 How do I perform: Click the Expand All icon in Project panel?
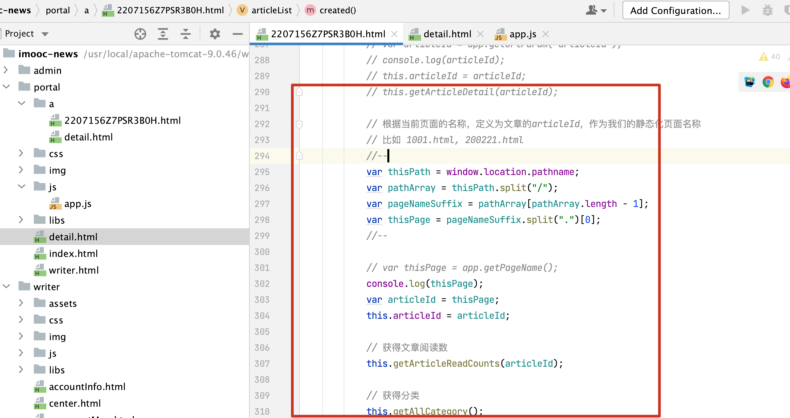coord(163,34)
